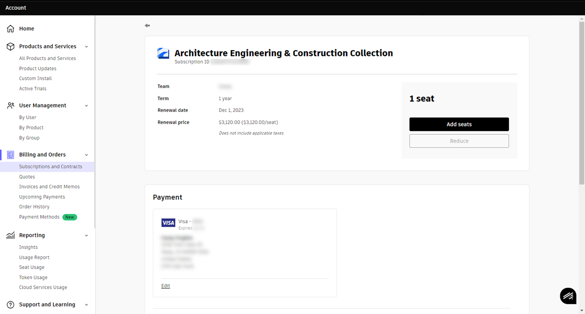585x314 pixels.
Task: Click the Reporting heading
Action: (32, 235)
